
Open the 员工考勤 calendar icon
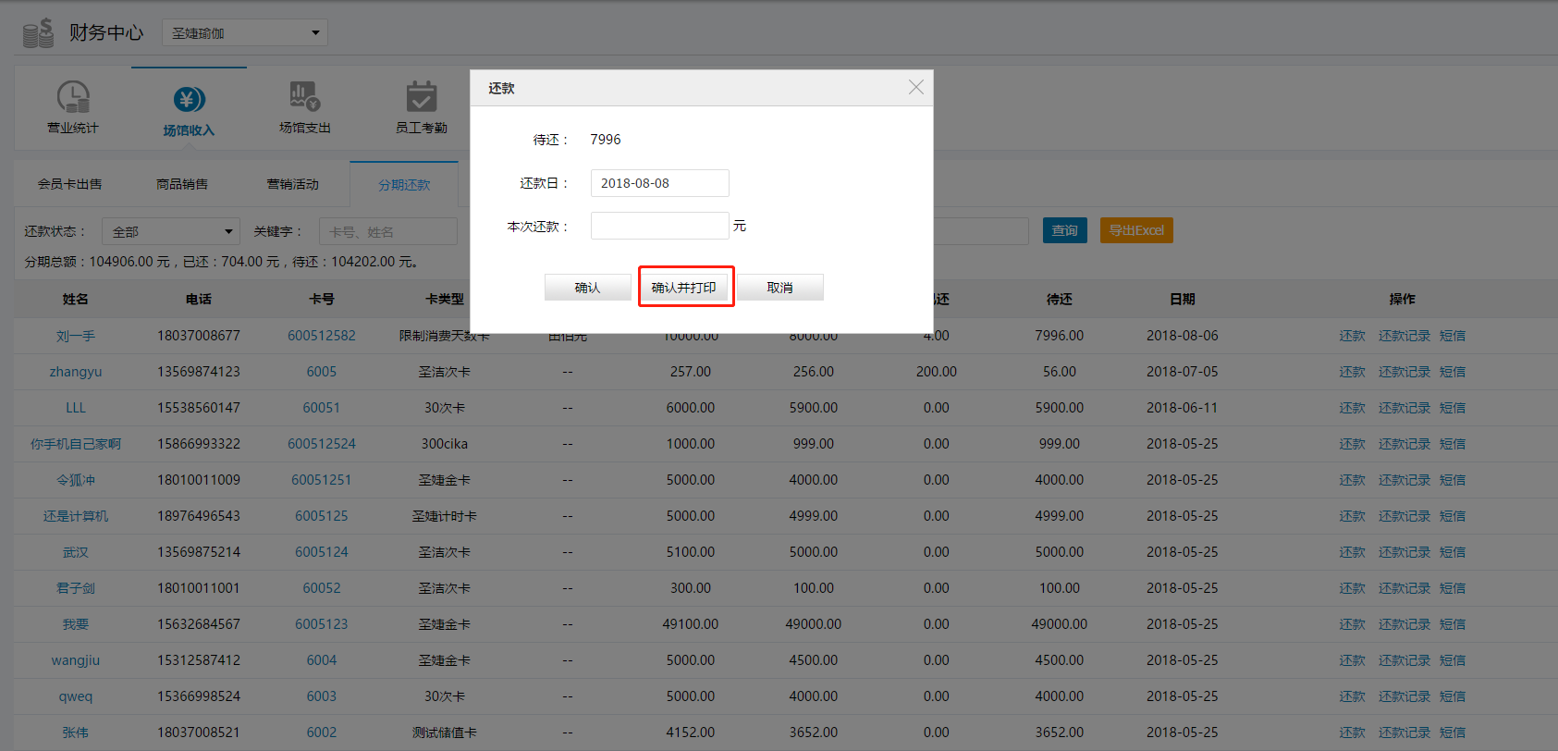click(x=422, y=96)
